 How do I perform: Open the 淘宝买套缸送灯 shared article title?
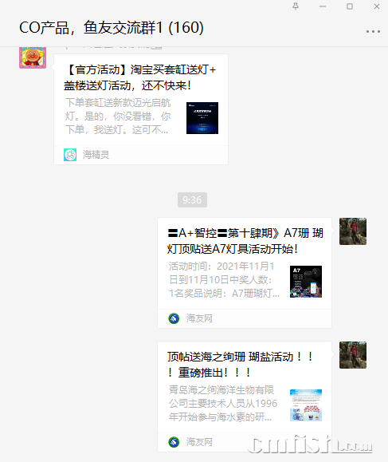140,77
